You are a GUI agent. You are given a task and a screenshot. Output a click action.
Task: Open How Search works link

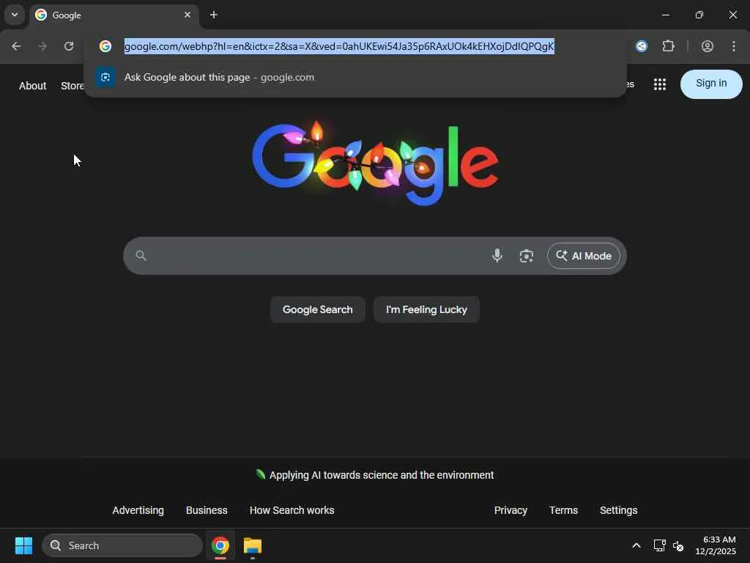[x=292, y=510]
